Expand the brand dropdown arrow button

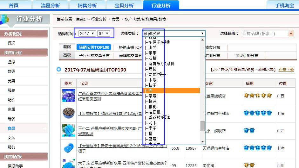(291, 34)
